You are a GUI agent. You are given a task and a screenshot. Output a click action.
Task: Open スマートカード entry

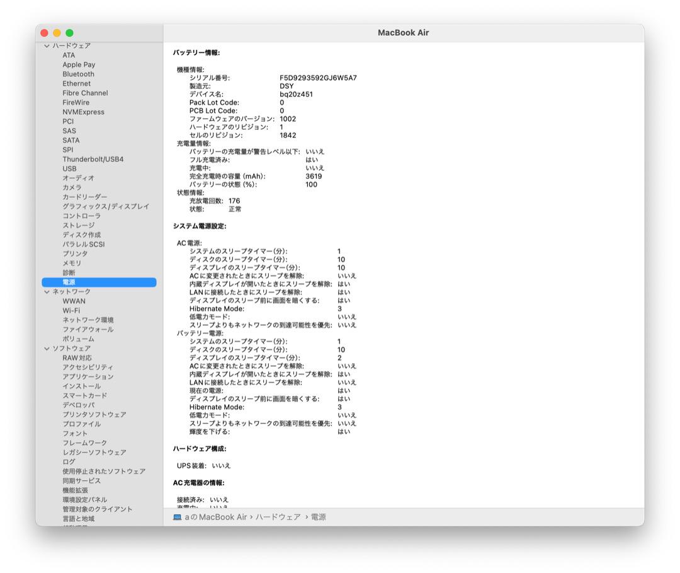click(x=84, y=396)
